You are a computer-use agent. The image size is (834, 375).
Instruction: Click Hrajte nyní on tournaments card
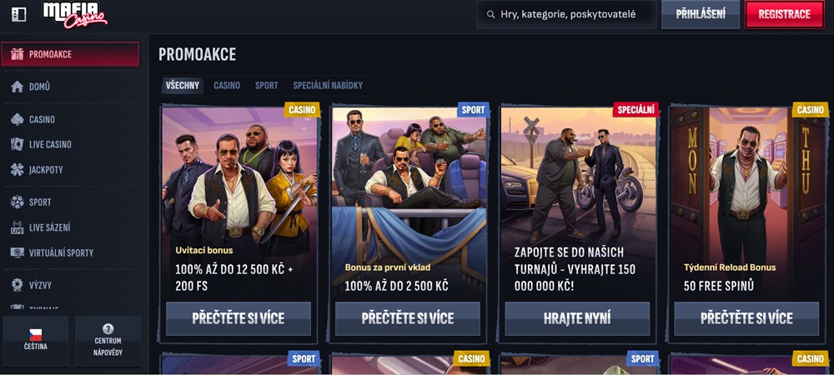tap(577, 318)
